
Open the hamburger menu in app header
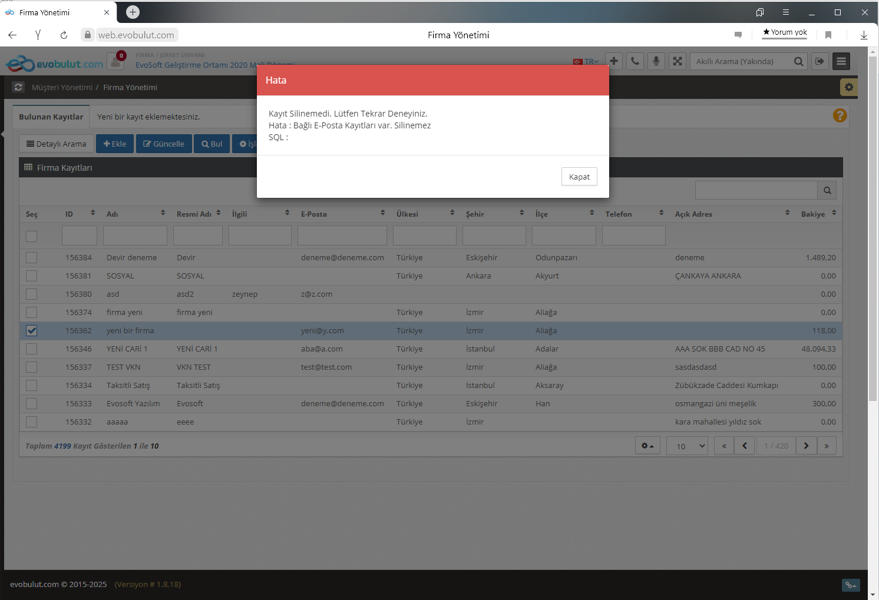coord(841,61)
